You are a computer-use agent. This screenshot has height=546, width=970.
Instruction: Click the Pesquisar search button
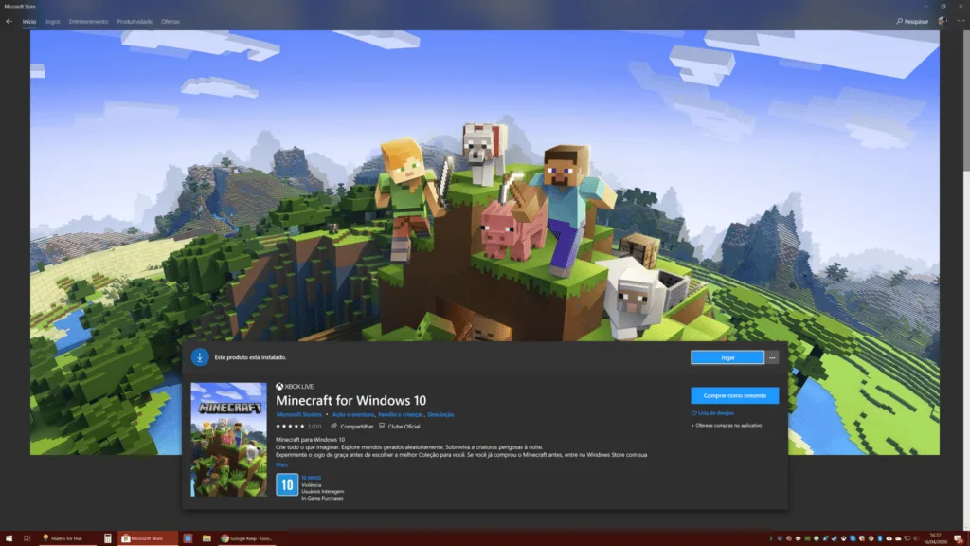tap(912, 21)
